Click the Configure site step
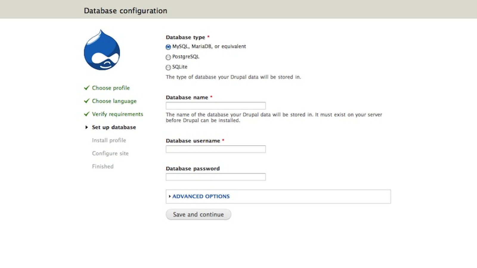477x268 pixels. 110,154
